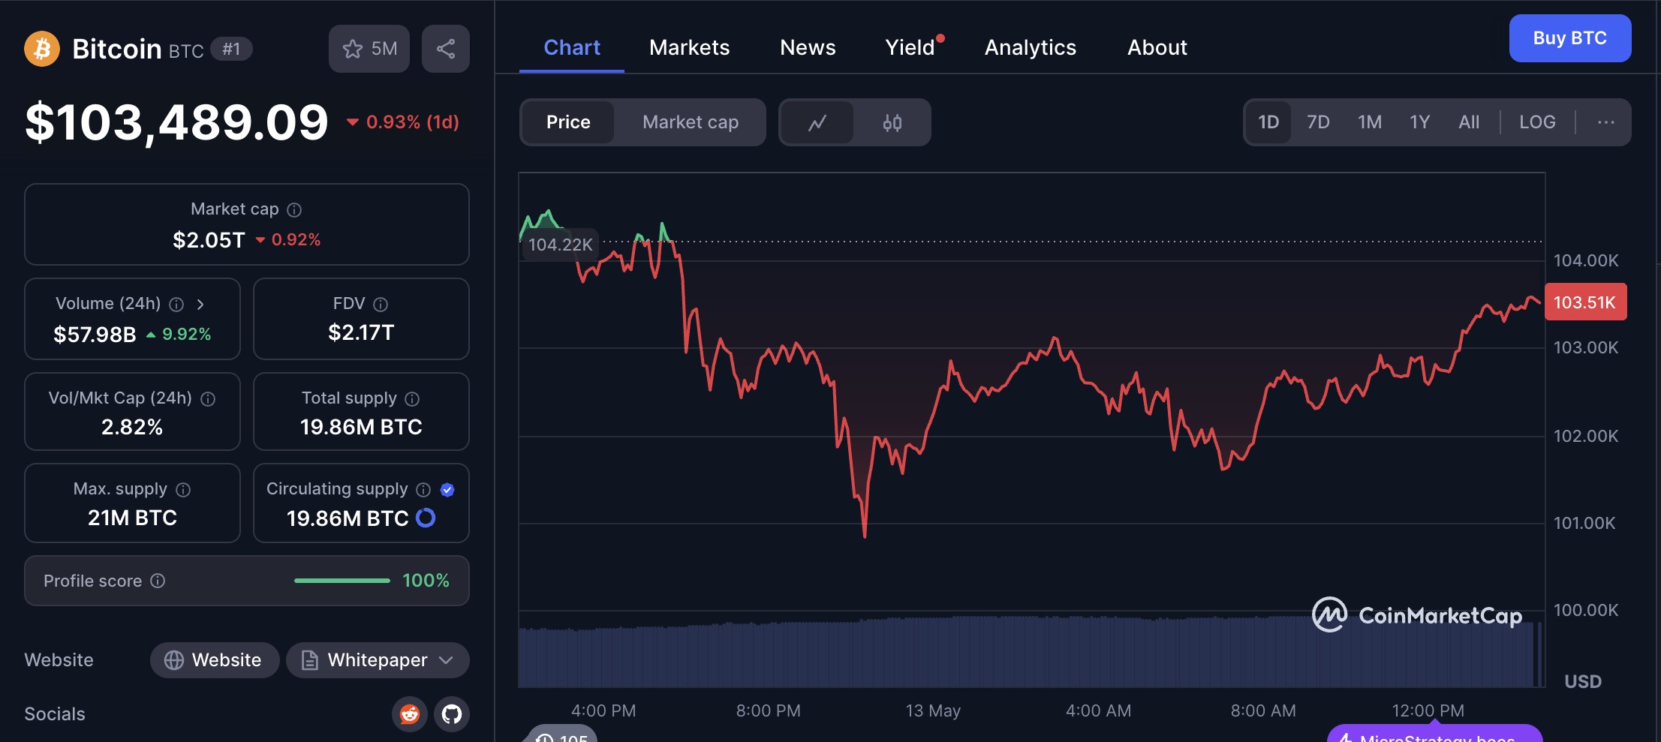Click the 104.22K opening price label

(x=560, y=245)
